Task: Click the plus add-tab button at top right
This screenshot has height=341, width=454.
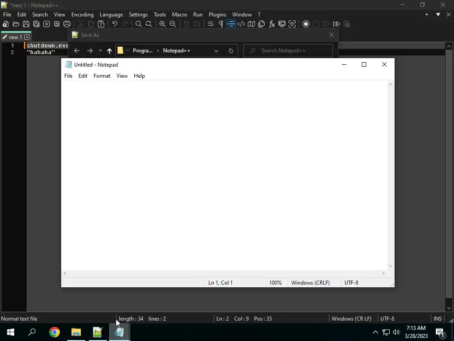Action: pos(427,15)
